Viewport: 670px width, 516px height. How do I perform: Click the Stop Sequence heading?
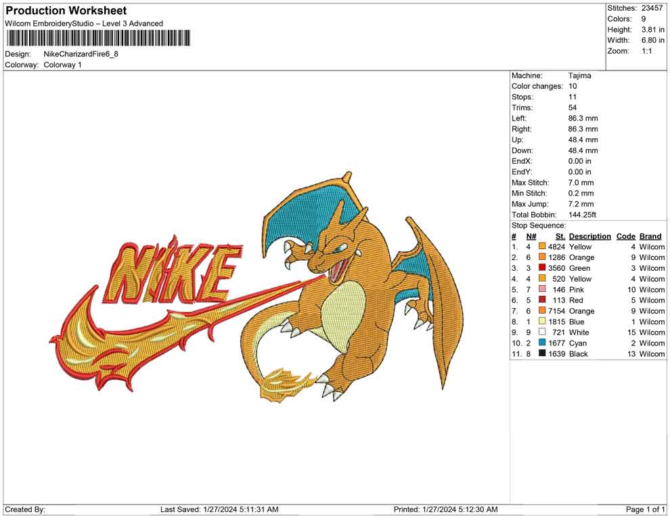[x=539, y=225]
